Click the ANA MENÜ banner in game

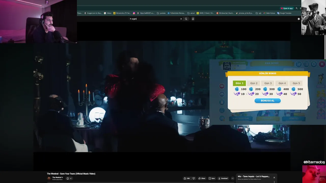(x=272, y=63)
